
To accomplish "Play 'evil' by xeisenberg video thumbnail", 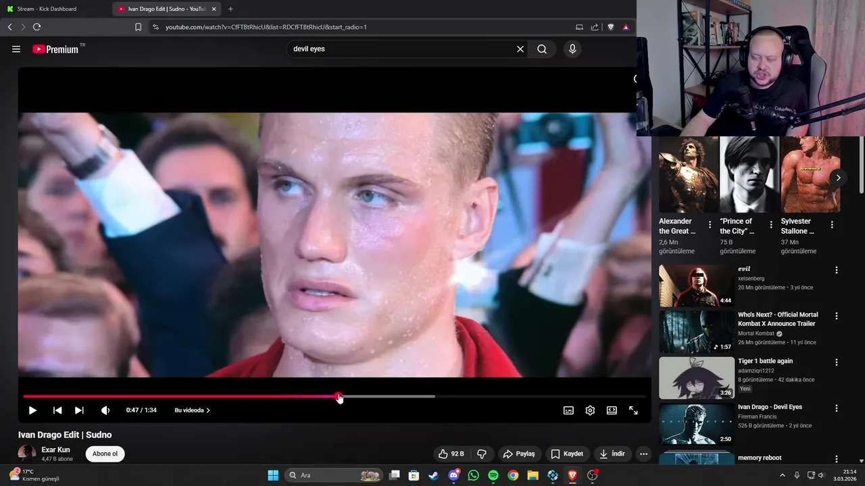I will click(696, 286).
